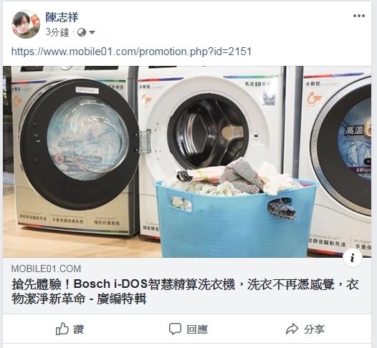Screen dimensions: 377x348
Task: Open the profile name 陳志祥
Action: tap(62, 17)
